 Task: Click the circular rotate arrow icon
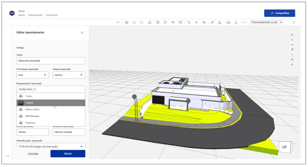coord(292,55)
